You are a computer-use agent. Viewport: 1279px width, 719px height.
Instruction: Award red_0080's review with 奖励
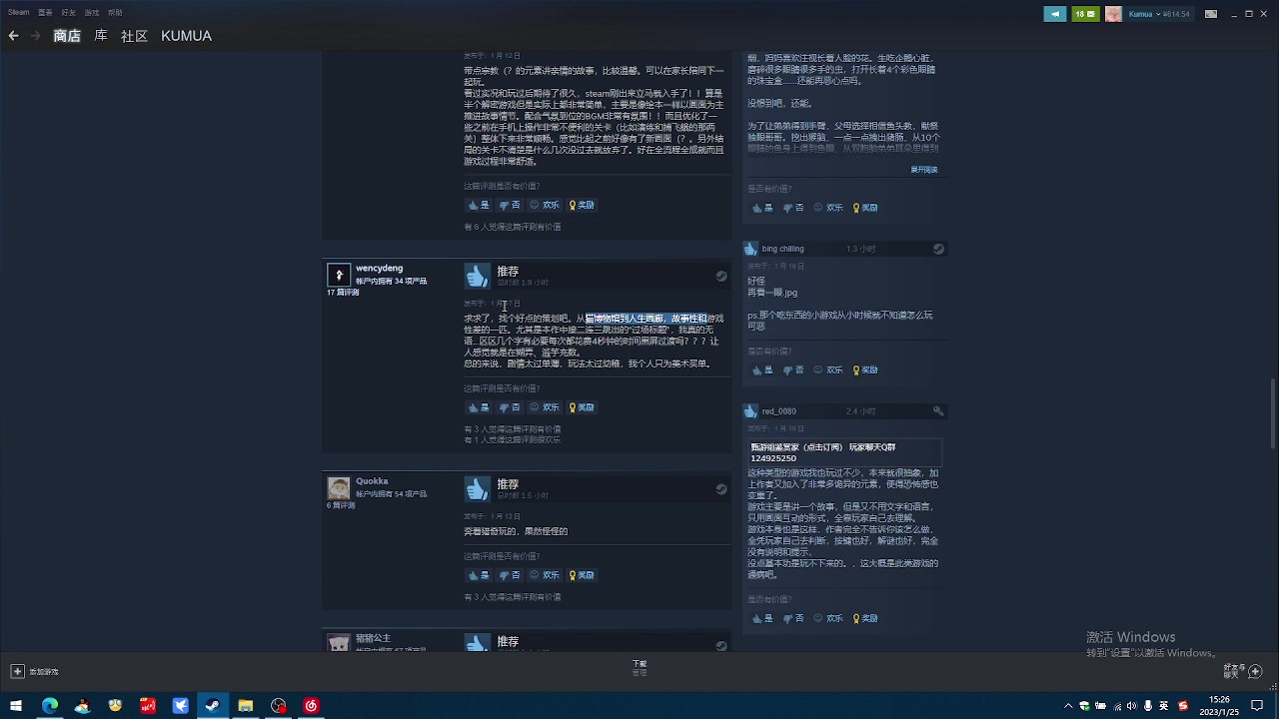(865, 618)
